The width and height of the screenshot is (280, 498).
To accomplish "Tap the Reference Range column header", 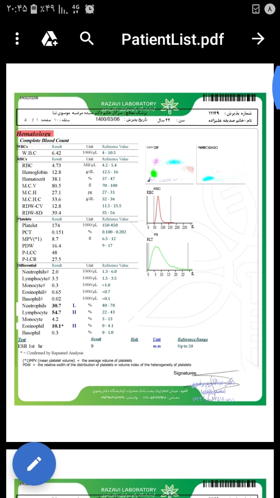I will coord(193,339).
